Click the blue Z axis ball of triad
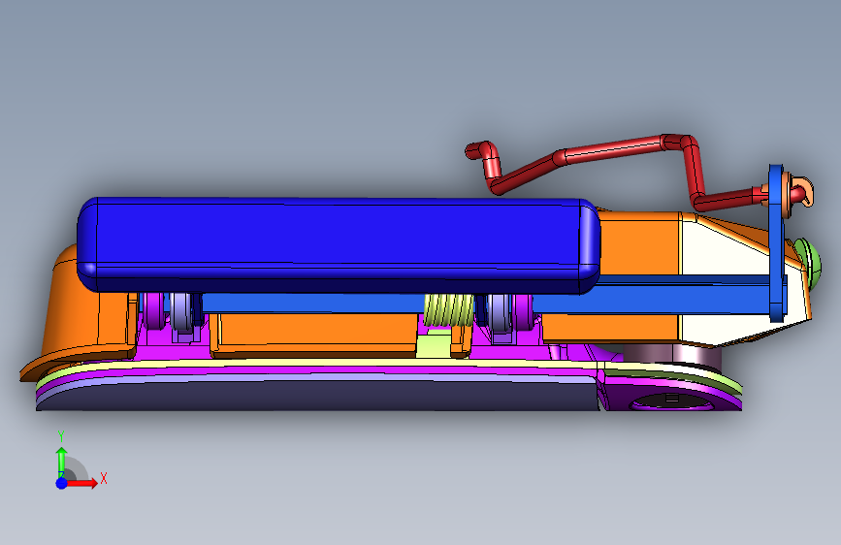This screenshot has width=841, height=545. click(62, 483)
